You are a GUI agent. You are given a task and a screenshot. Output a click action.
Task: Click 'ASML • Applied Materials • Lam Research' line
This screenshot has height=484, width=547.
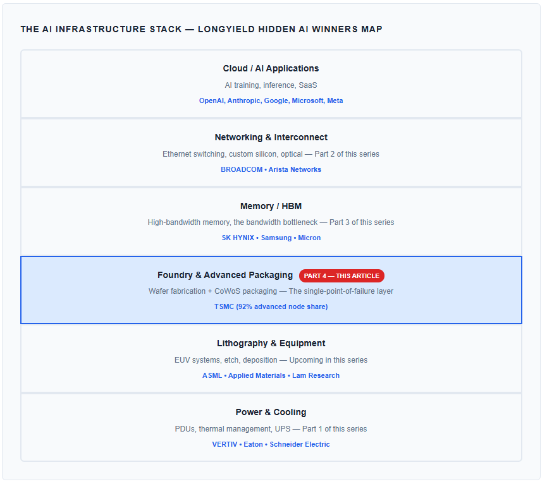(271, 375)
